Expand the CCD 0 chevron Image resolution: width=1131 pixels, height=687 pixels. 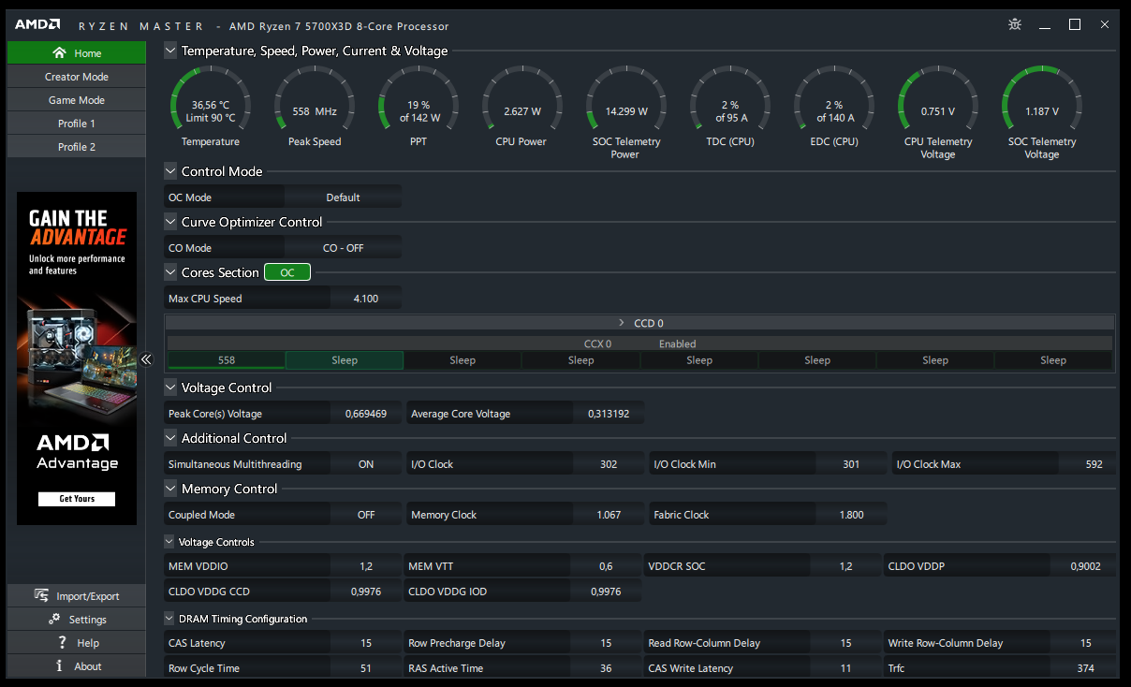pos(622,323)
